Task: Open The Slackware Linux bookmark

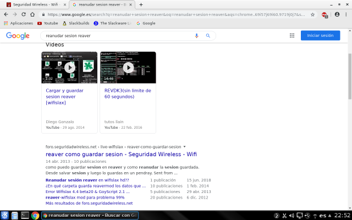Action: [x=113, y=23]
